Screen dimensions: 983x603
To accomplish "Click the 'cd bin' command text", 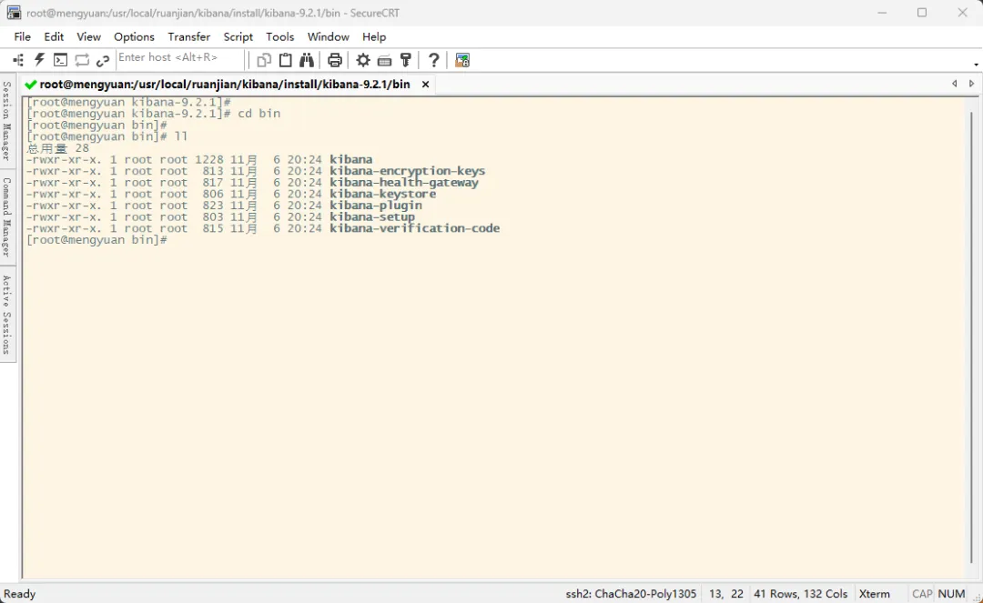I will (258, 114).
